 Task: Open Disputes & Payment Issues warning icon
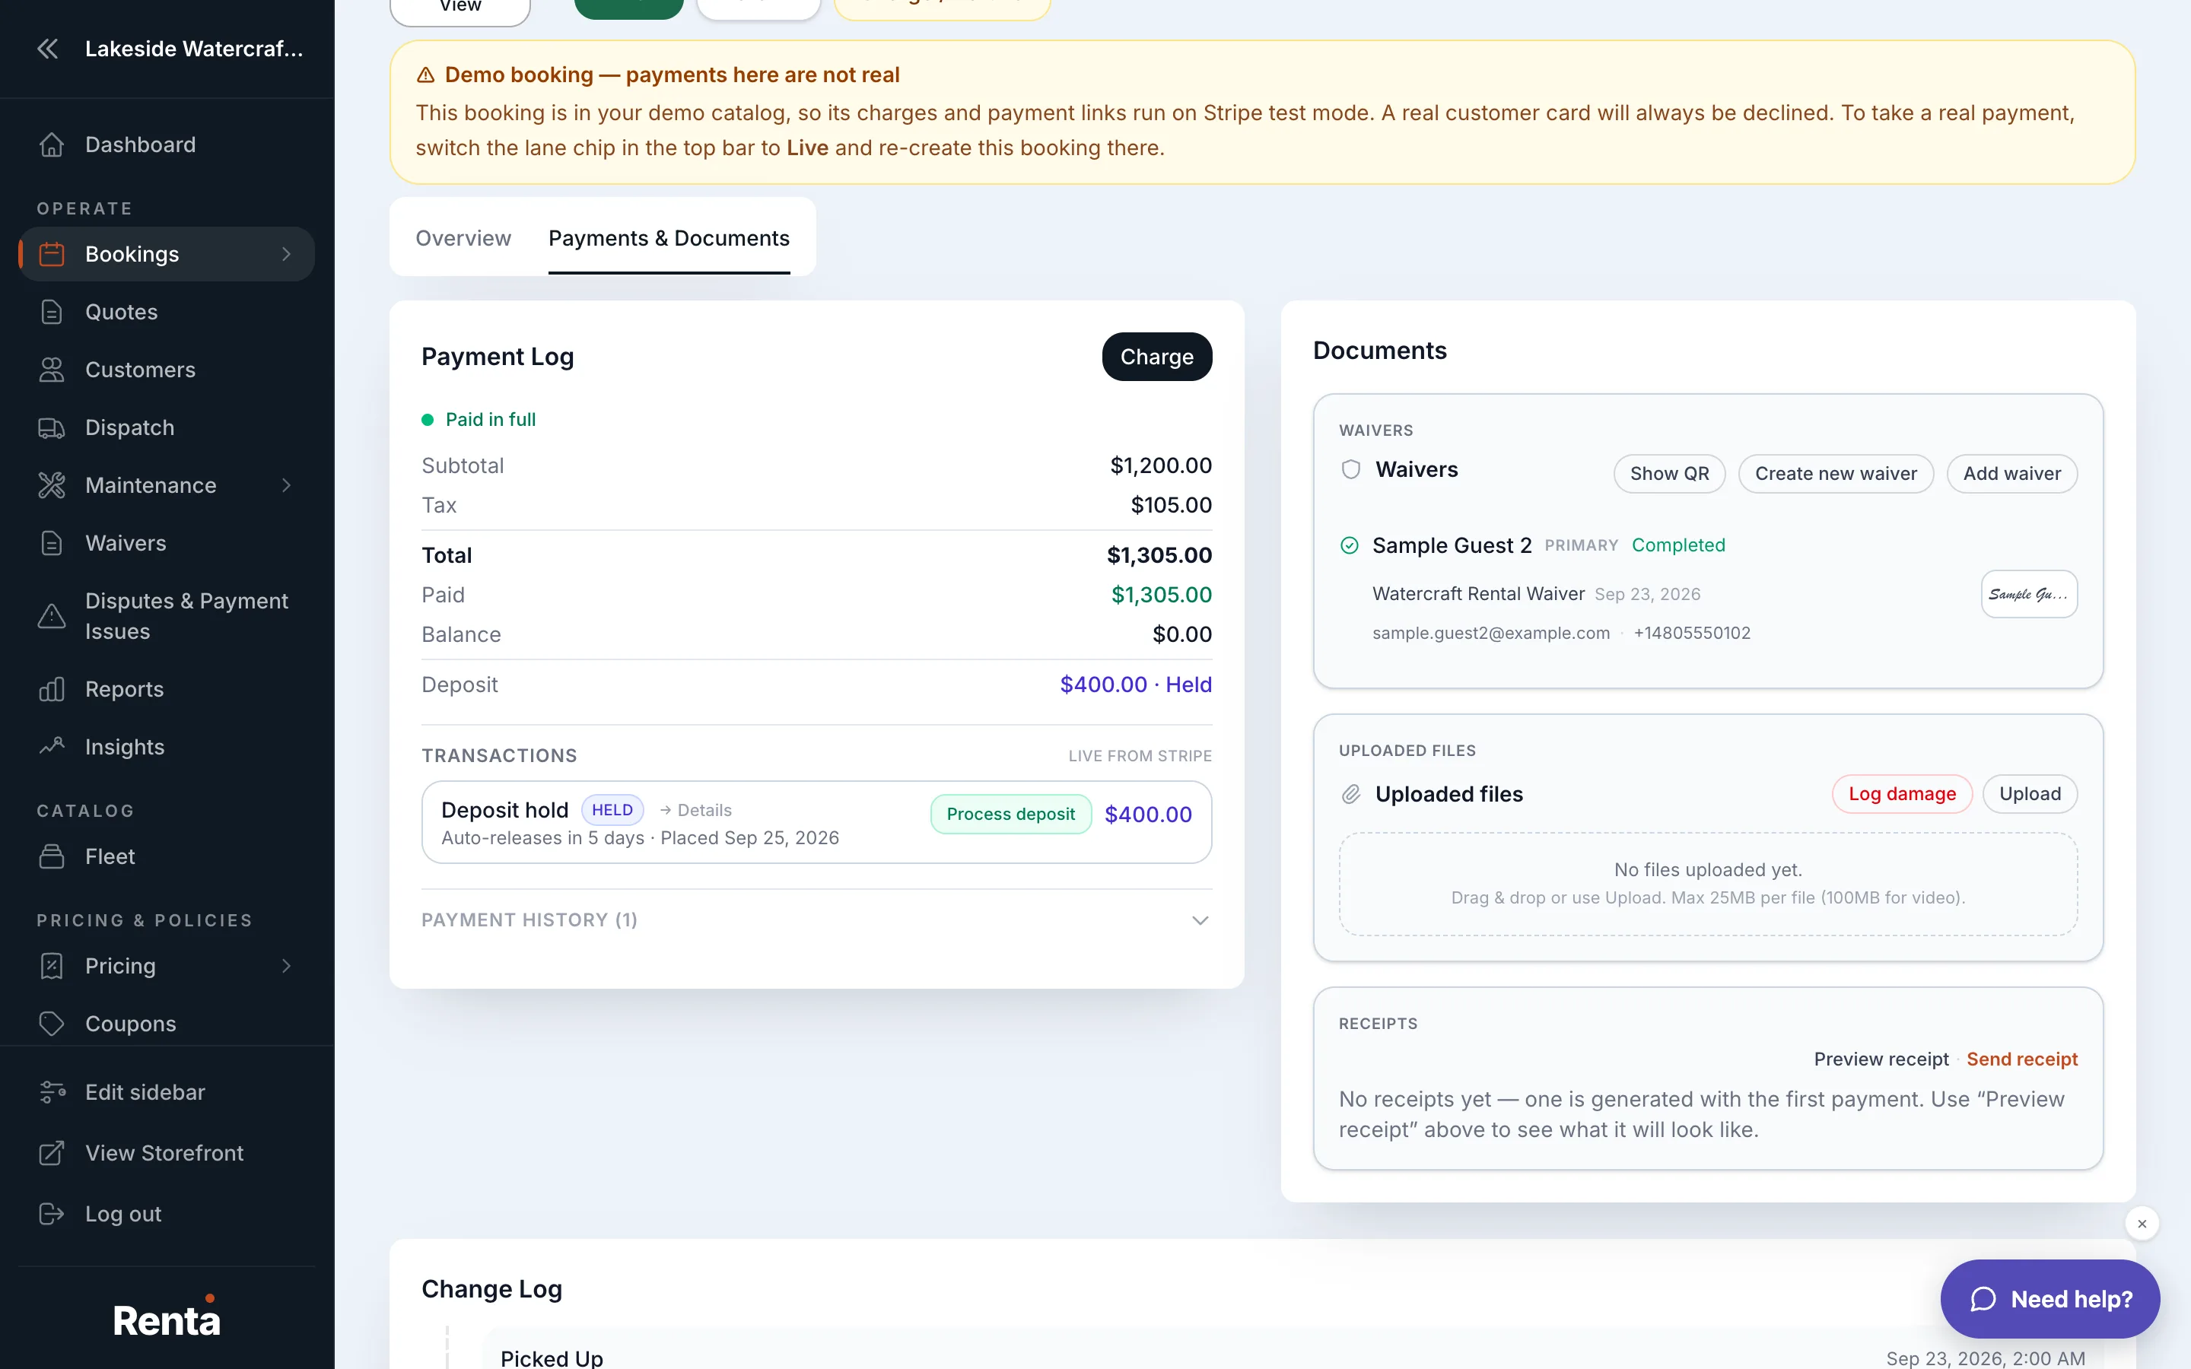click(x=52, y=617)
